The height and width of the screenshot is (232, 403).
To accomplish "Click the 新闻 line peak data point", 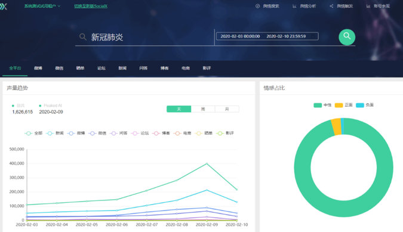I will (207, 190).
